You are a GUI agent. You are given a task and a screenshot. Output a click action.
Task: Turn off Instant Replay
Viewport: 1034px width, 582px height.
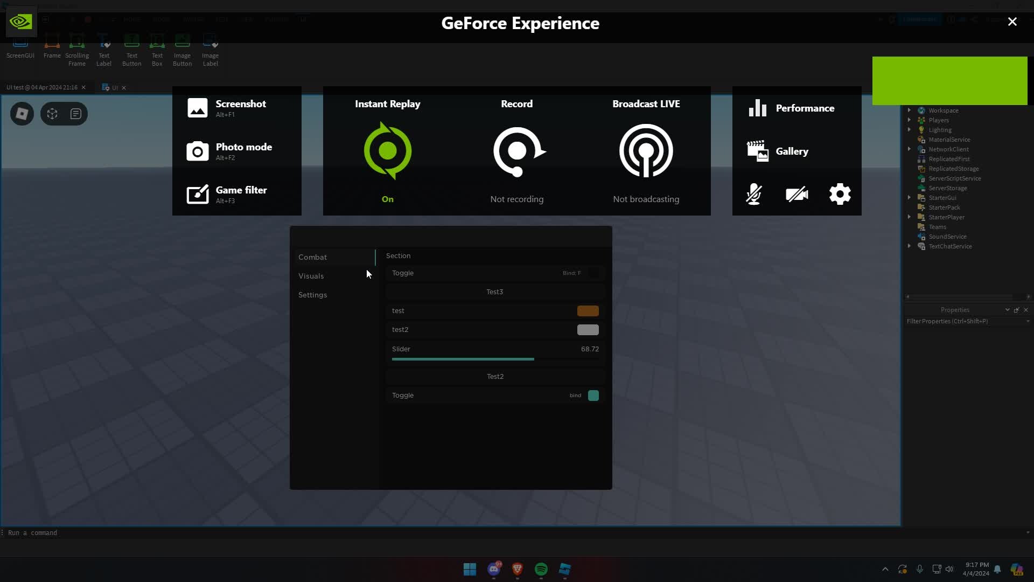tap(387, 151)
